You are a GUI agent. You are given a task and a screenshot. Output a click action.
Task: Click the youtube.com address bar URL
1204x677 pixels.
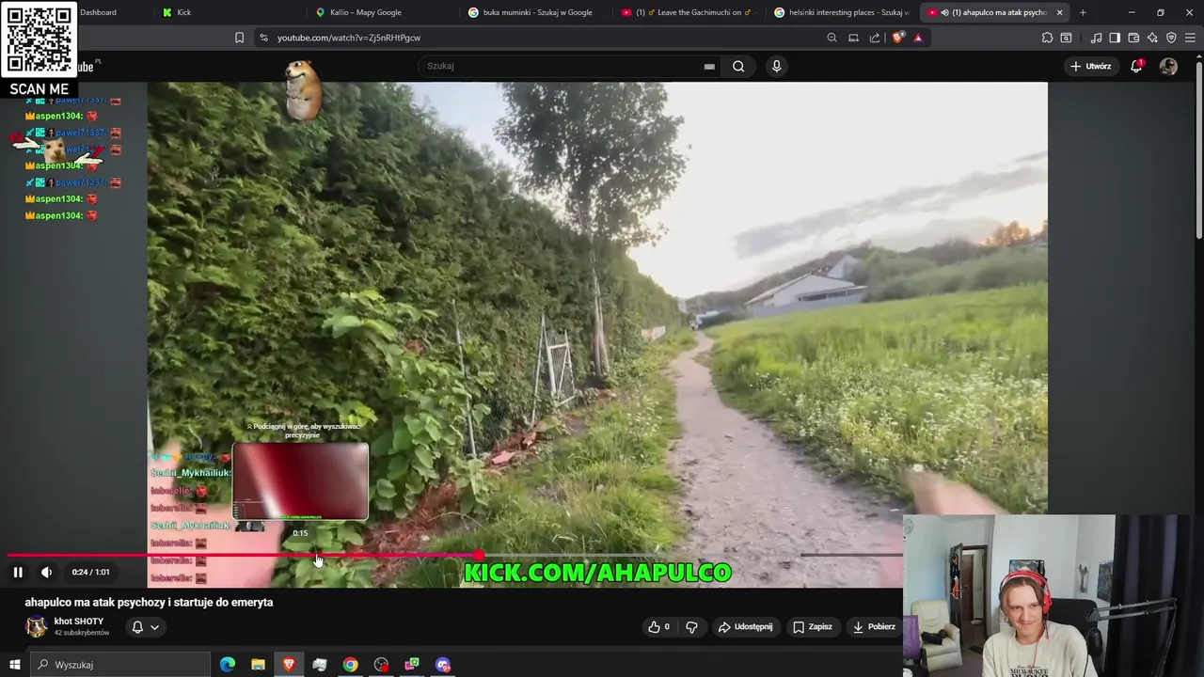(x=349, y=38)
